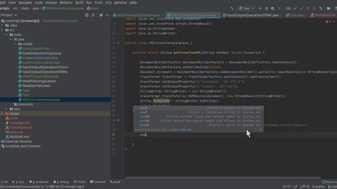Image resolution: width=337 pixels, height=189 pixels.
Task: Expand the model package
Action: click(15, 44)
